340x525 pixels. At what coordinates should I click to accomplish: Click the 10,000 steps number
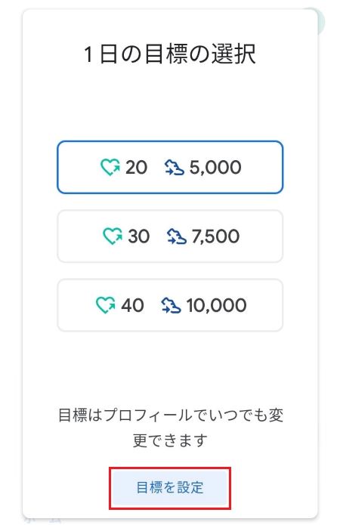216,306
